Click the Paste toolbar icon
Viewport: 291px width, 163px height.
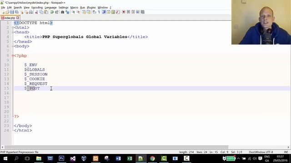(46, 12)
